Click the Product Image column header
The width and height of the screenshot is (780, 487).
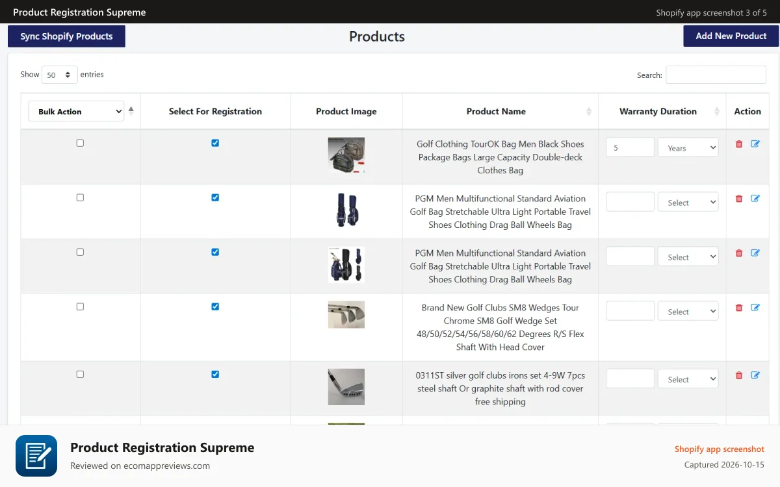(x=346, y=112)
